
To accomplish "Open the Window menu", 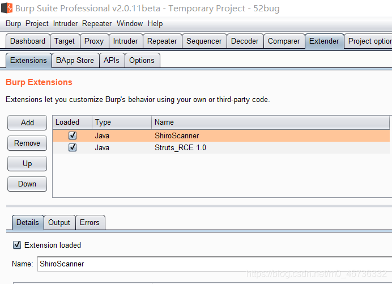I will pyautogui.click(x=130, y=23).
